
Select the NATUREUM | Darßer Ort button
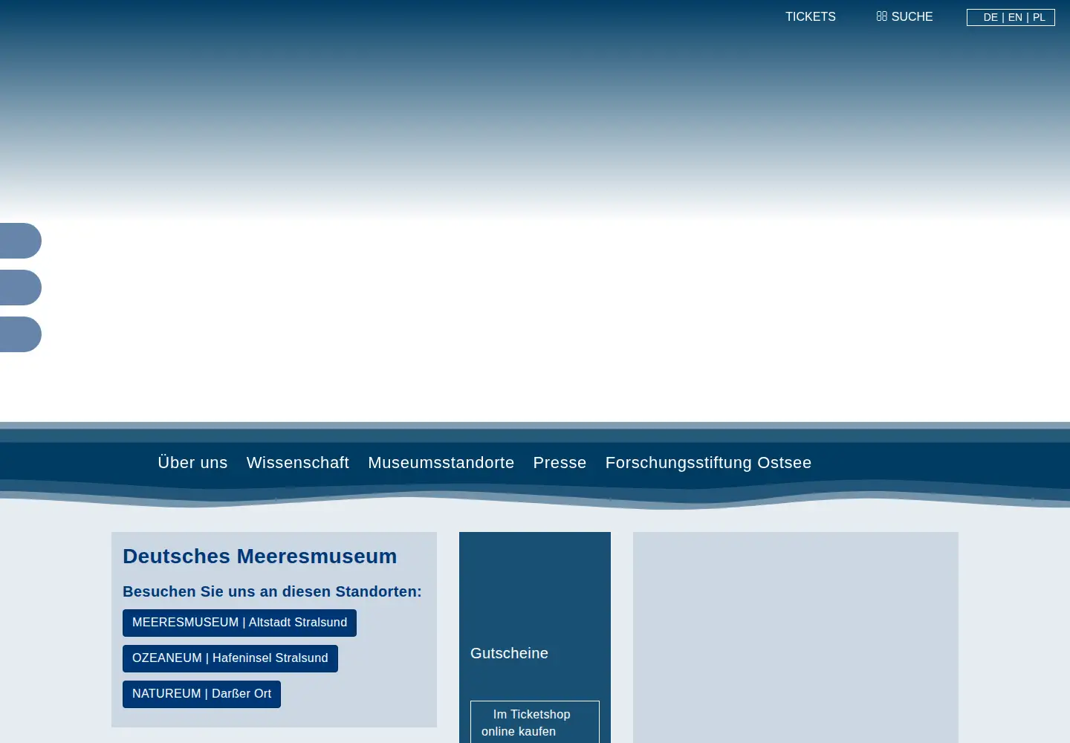tap(201, 694)
